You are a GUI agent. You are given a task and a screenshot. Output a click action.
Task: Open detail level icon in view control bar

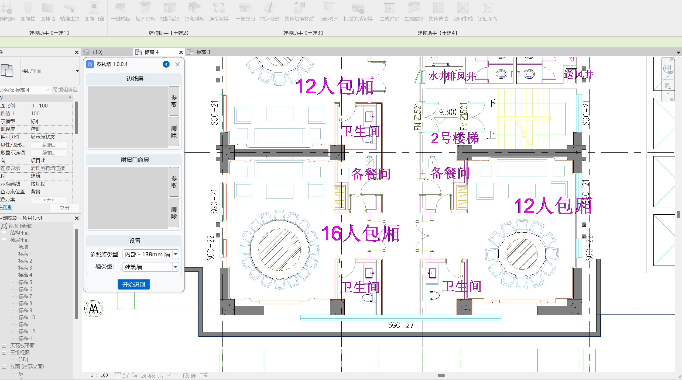tap(118, 375)
